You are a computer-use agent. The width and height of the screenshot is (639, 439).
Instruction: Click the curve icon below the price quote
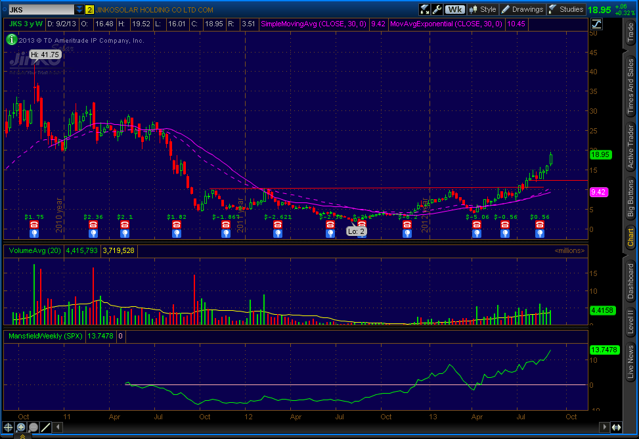click(x=597, y=24)
